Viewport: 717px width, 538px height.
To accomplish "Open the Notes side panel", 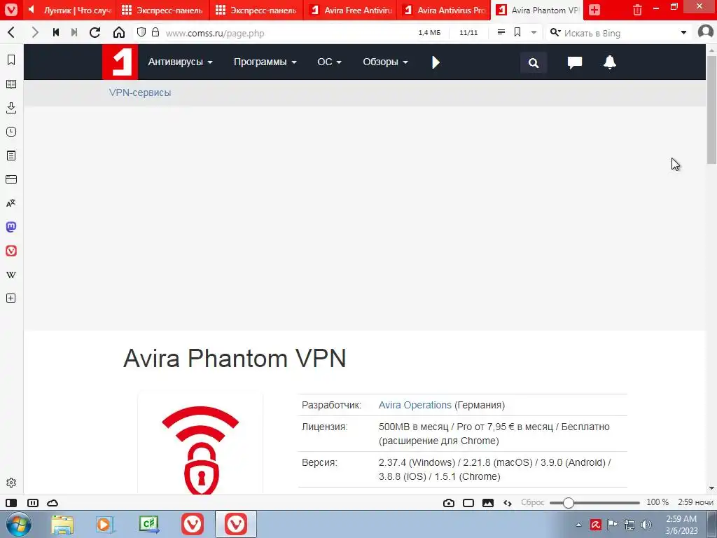I will point(11,156).
